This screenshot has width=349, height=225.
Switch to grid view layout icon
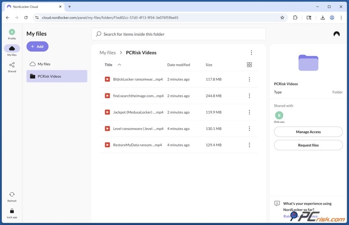[249, 65]
